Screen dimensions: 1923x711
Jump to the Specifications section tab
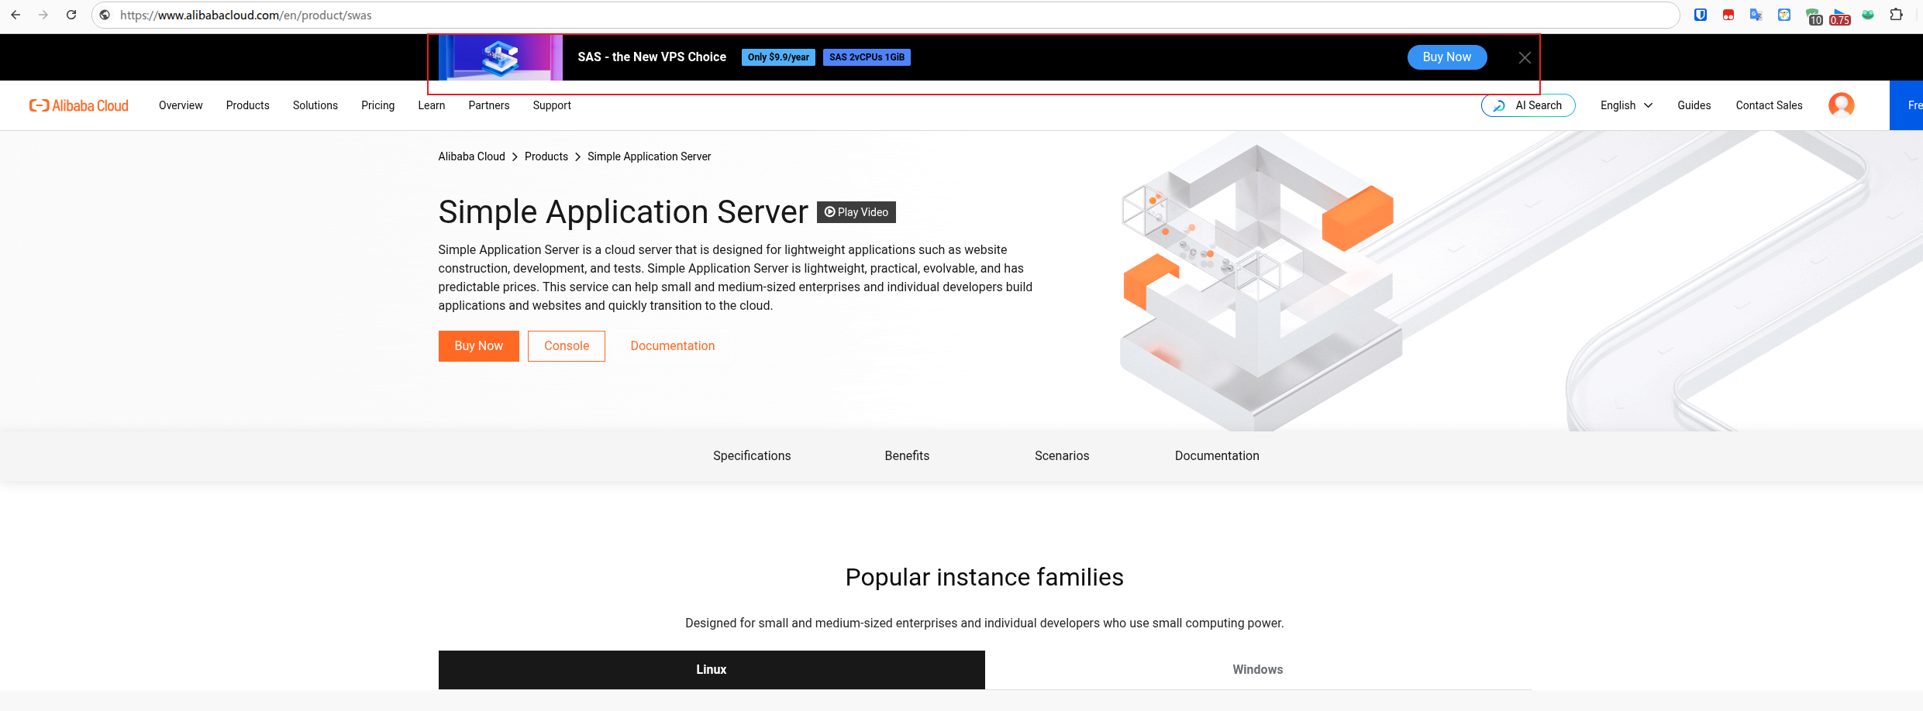pyautogui.click(x=752, y=455)
